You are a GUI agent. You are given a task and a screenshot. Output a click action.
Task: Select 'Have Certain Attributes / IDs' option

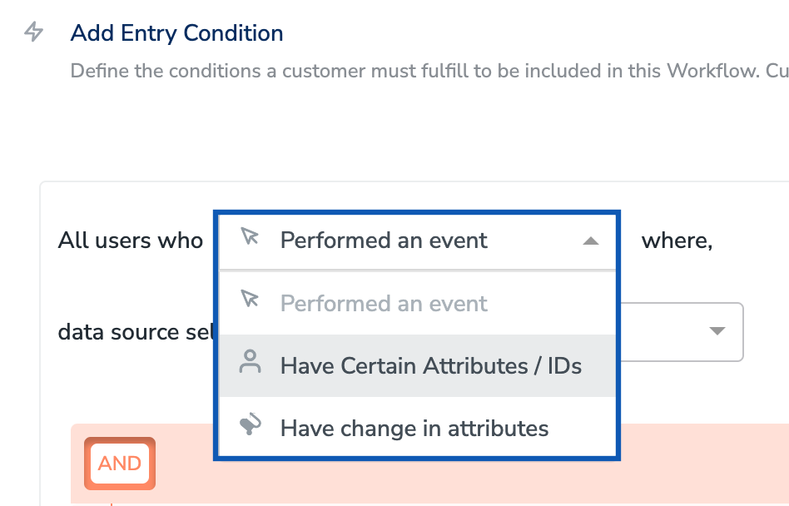tap(430, 365)
